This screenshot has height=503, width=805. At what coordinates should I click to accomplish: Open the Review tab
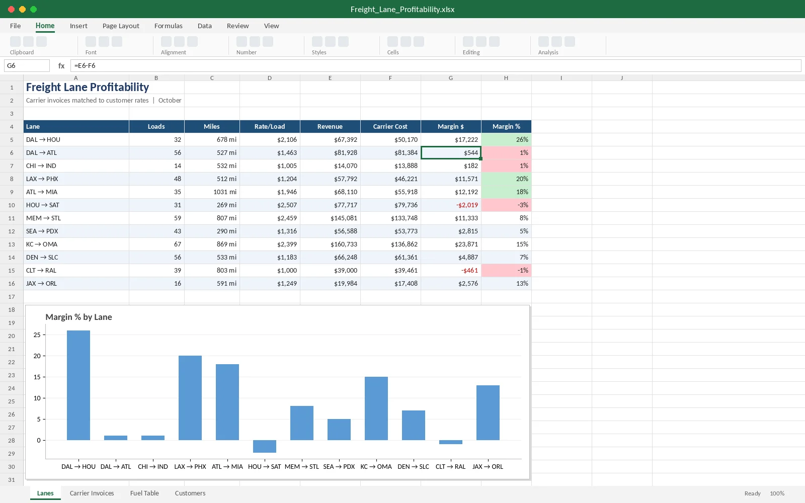coord(237,26)
